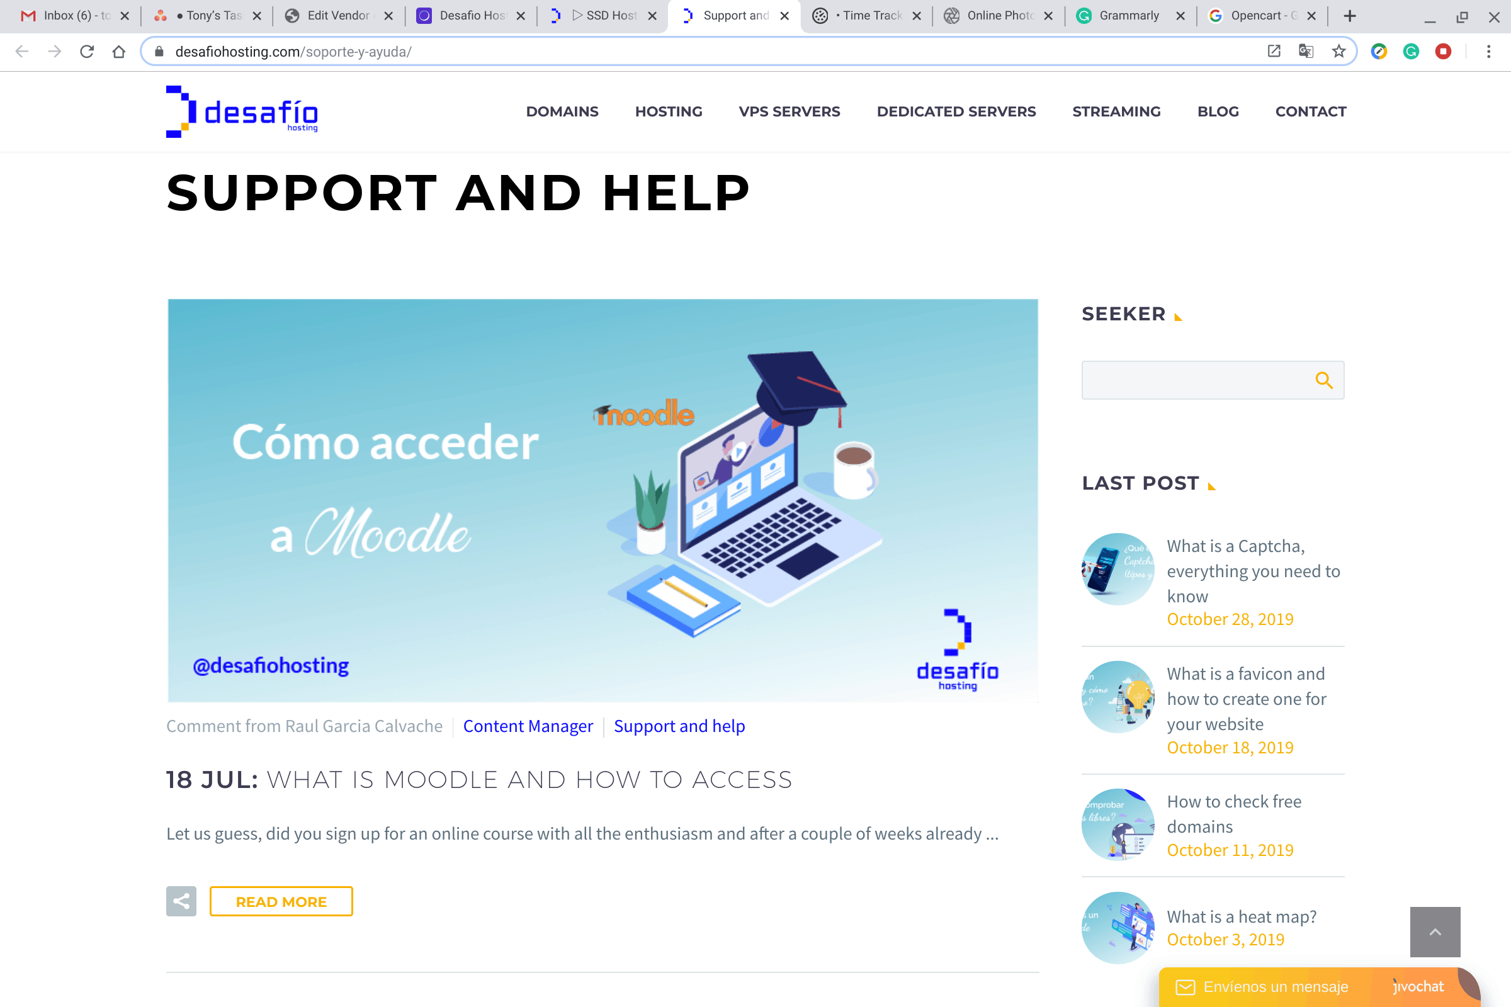Open the DOMAINS menu item
The image size is (1511, 1007).
(x=562, y=111)
